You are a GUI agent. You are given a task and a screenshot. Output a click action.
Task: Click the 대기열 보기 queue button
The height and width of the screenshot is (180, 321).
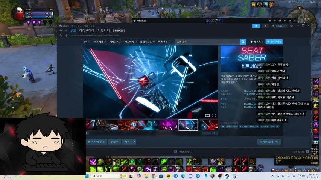[269, 142]
